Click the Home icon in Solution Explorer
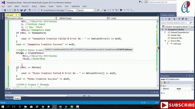 pyautogui.click(x=169, y=19)
